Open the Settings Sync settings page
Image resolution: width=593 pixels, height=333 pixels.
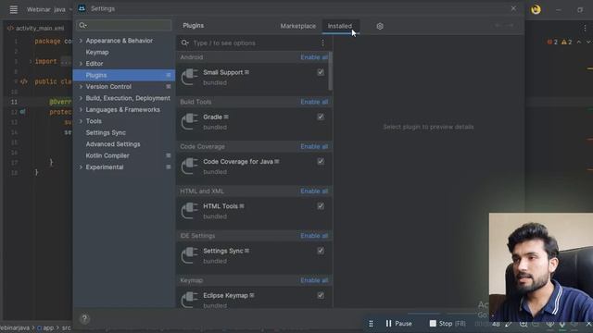click(x=106, y=132)
